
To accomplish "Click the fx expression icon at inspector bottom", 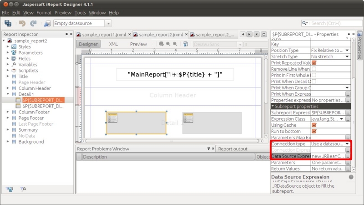I will pyautogui.click(x=23, y=189).
